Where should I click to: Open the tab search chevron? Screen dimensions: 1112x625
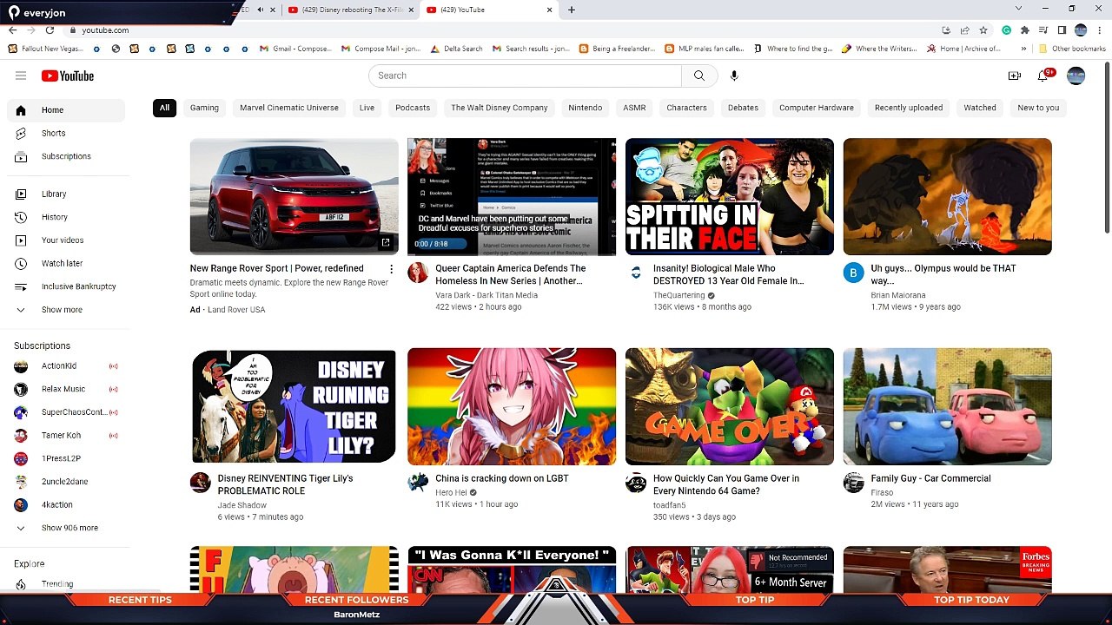point(1018,9)
